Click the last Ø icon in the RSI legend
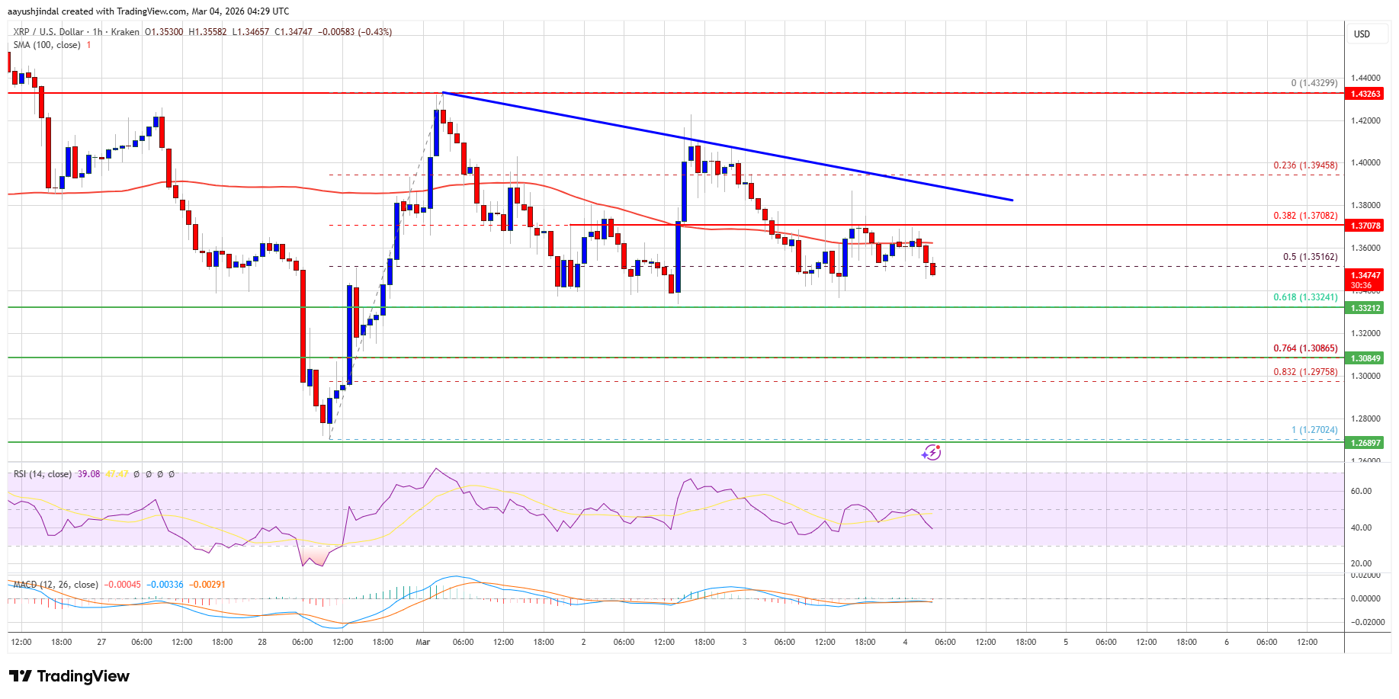1399x699 pixels. (x=172, y=473)
